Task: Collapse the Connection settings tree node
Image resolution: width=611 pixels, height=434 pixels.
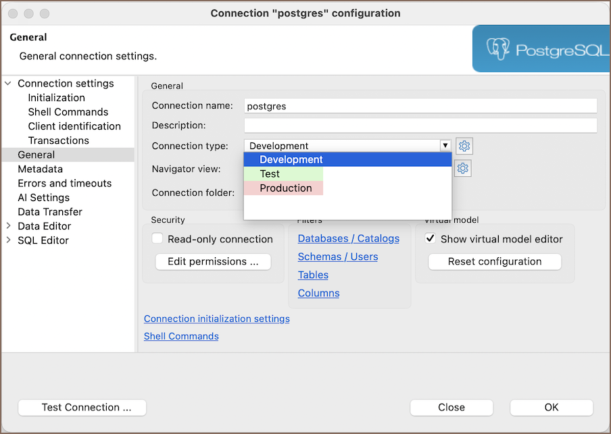Action: click(x=8, y=84)
